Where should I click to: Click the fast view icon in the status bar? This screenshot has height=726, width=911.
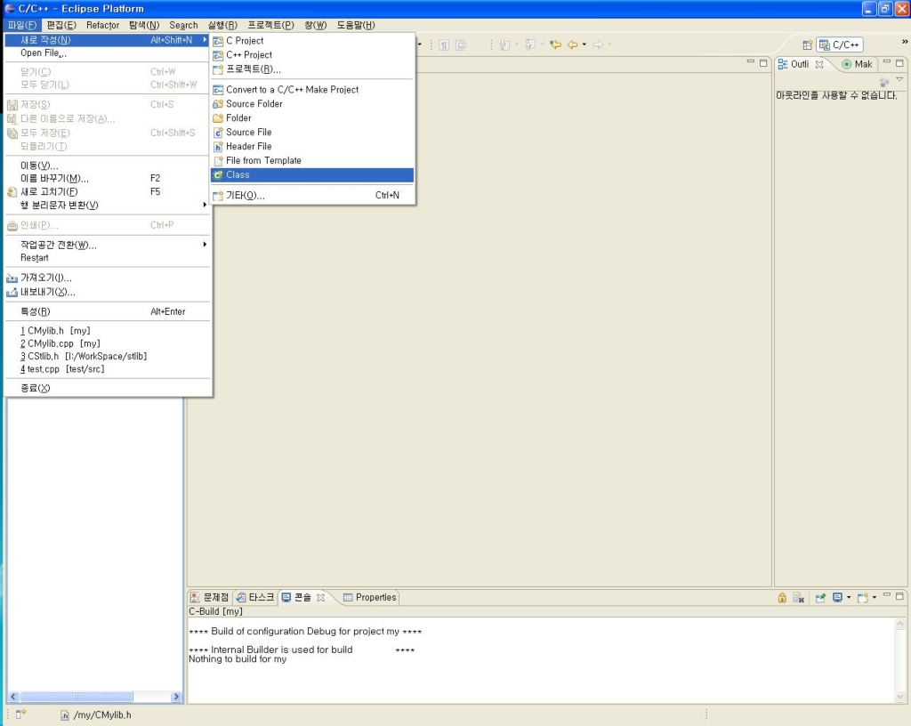(20, 714)
